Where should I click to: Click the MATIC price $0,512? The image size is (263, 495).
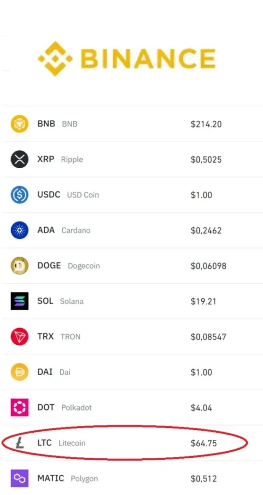tap(204, 479)
